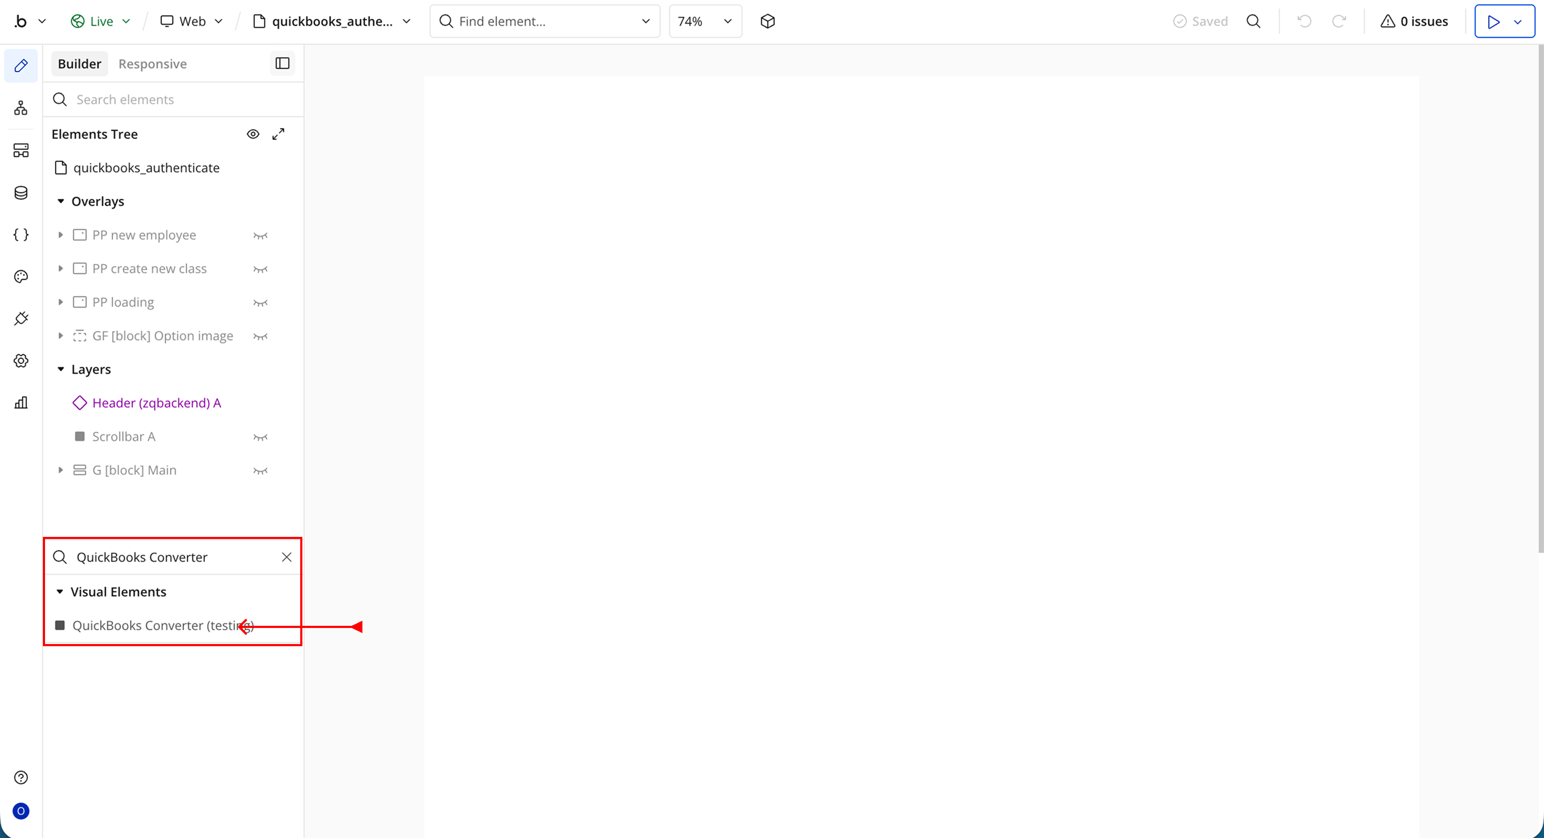The width and height of the screenshot is (1544, 838).
Task: Expand the G [block] Main group
Action: [61, 470]
